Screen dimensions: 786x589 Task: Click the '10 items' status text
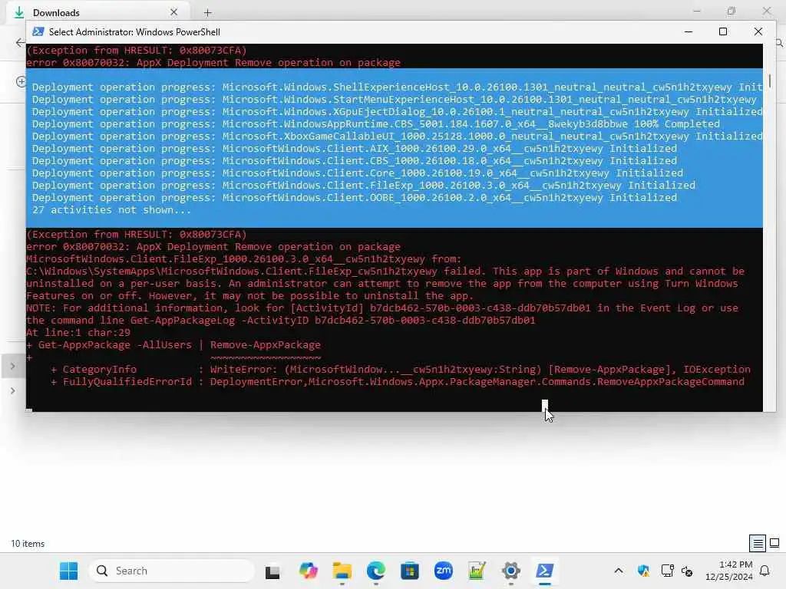click(28, 544)
